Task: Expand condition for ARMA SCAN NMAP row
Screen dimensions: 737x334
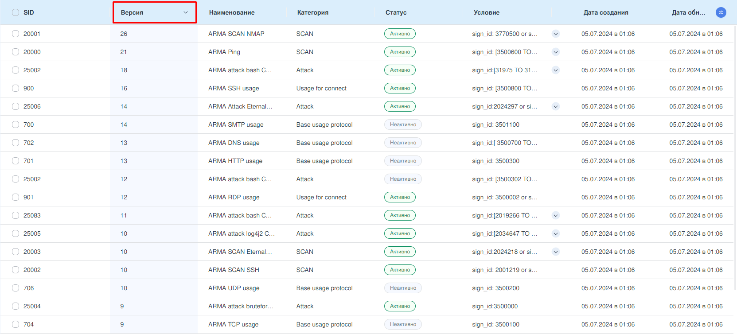Action: [x=556, y=34]
